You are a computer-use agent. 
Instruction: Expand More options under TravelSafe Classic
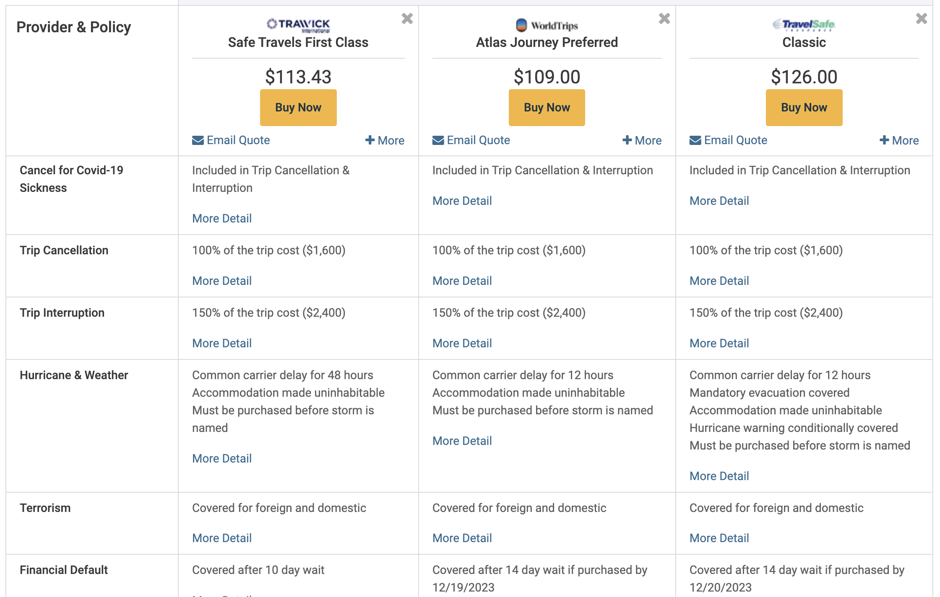(899, 140)
